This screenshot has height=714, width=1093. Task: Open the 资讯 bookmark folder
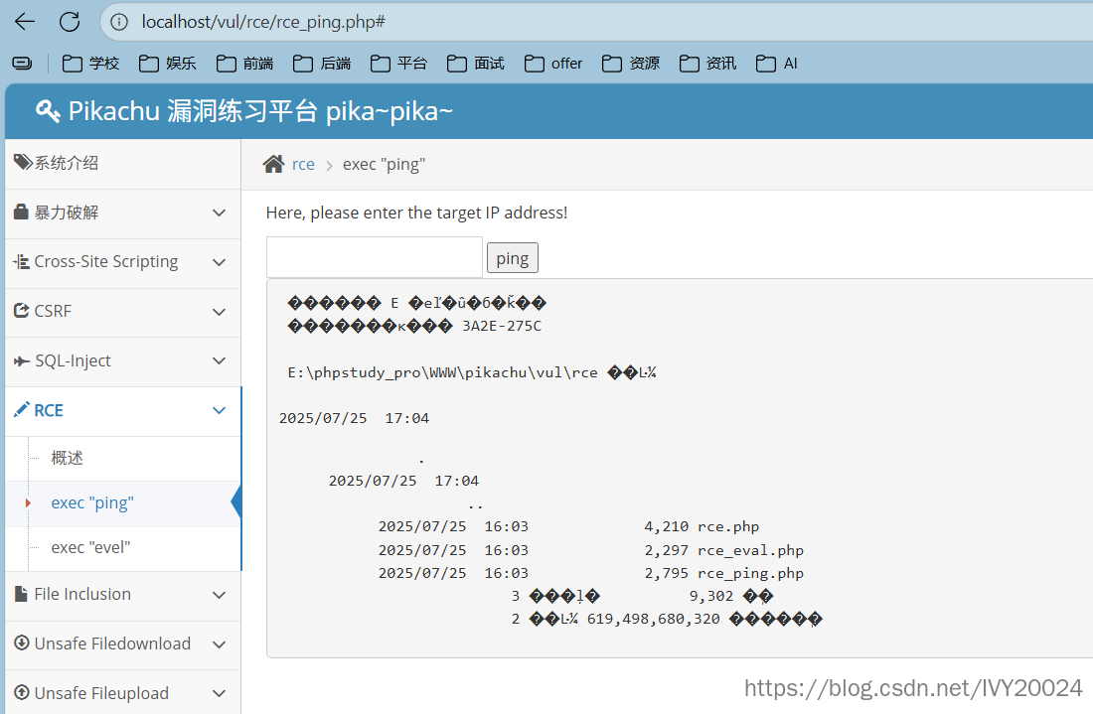(707, 64)
